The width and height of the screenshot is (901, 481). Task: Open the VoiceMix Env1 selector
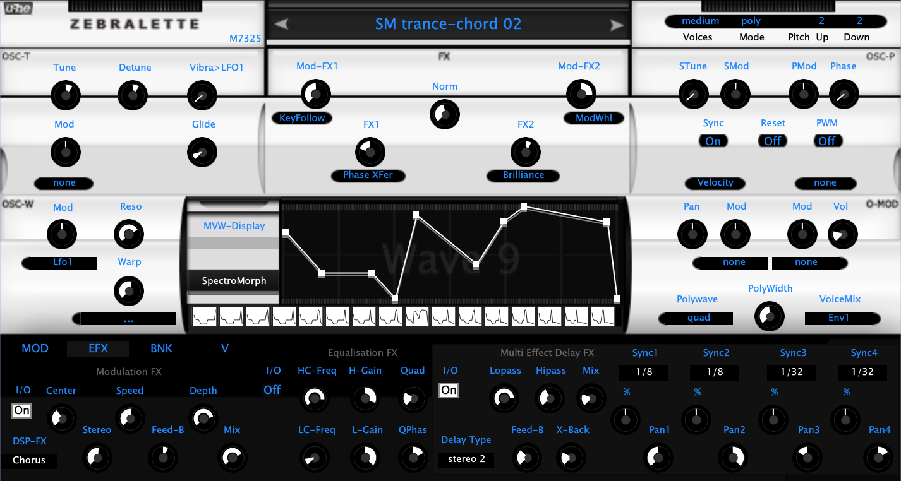pos(842,318)
